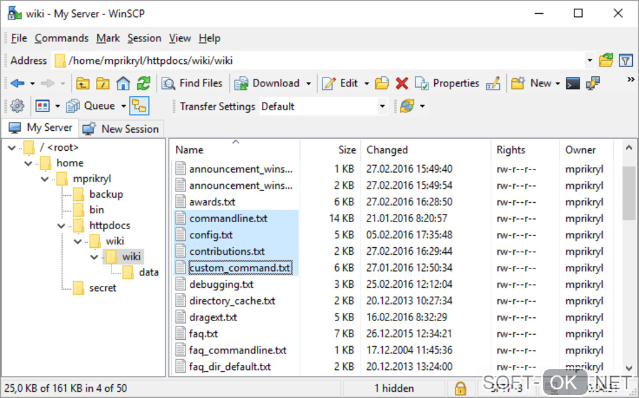Viewport: 639px width, 398px height.
Task: Open the Edit dropdown arrow
Action: (366, 84)
